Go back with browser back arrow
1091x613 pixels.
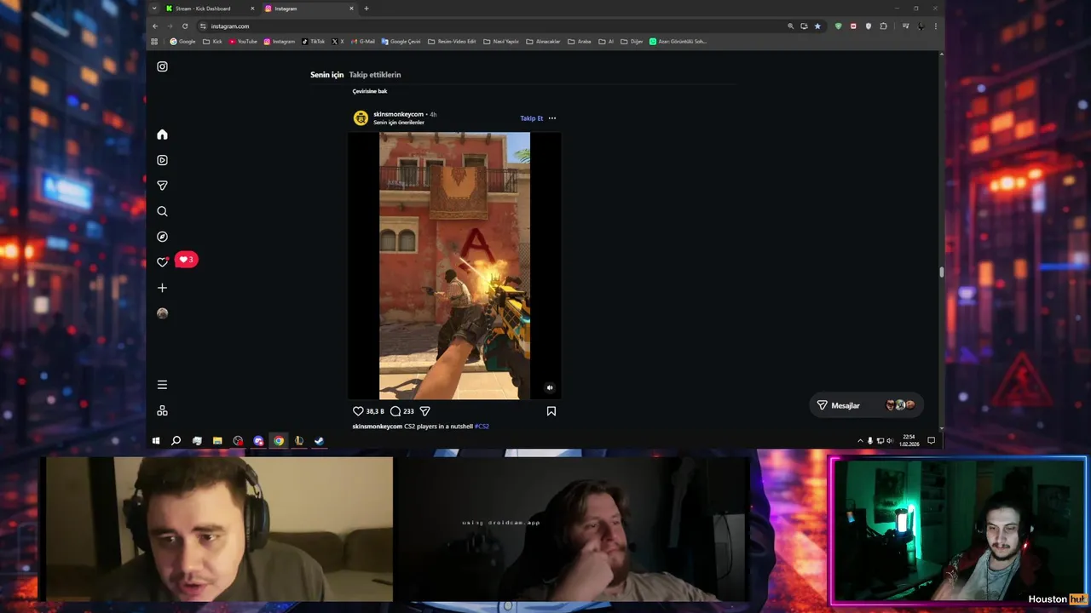pos(155,26)
